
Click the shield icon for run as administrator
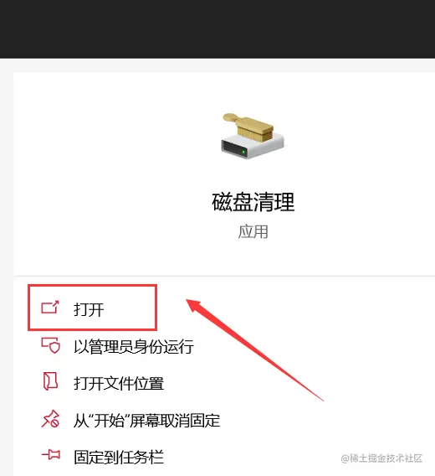[51, 345]
